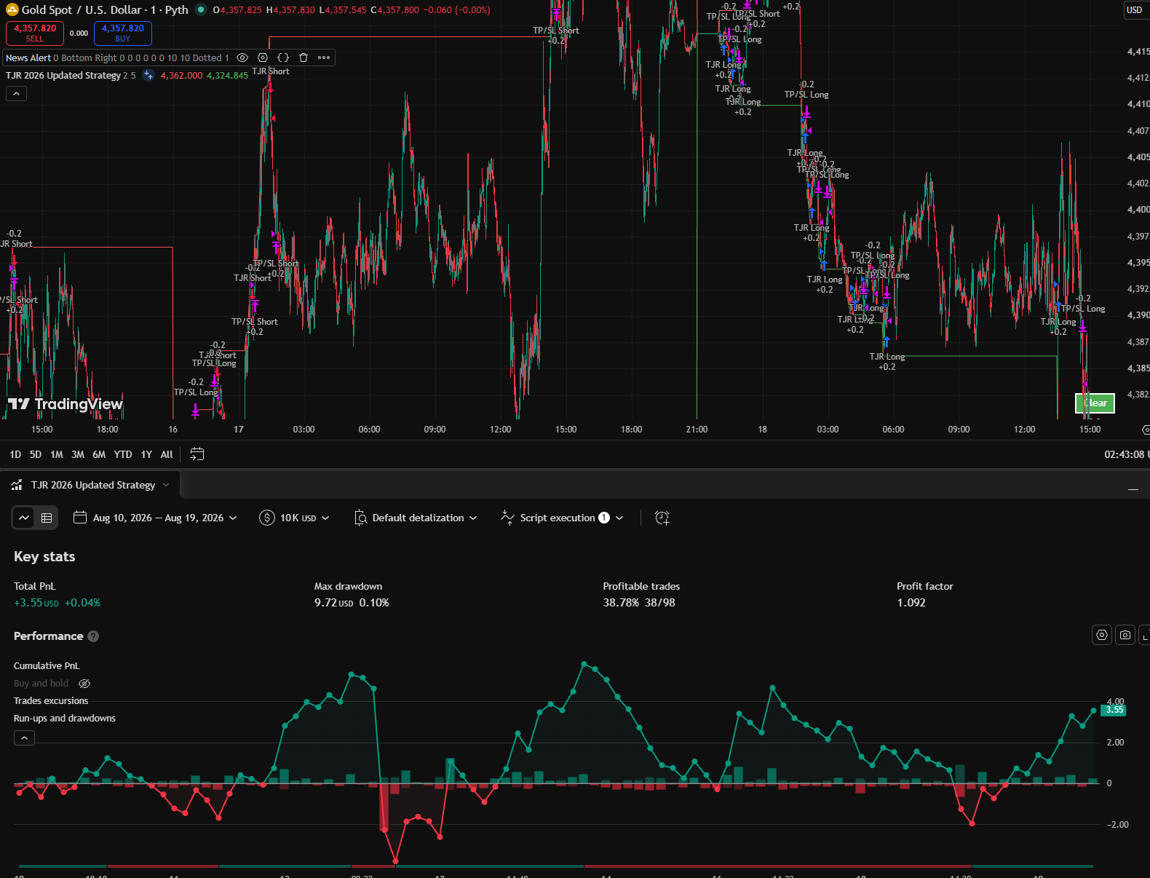Image resolution: width=1150 pixels, height=878 pixels.
Task: Click the TJR strategy AI sparkle icon
Action: tap(148, 75)
